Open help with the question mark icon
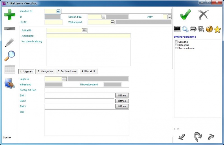The image size is (224, 145). [209, 29]
